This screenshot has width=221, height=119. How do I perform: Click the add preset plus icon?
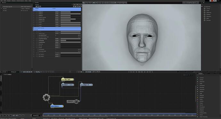tap(77, 5)
